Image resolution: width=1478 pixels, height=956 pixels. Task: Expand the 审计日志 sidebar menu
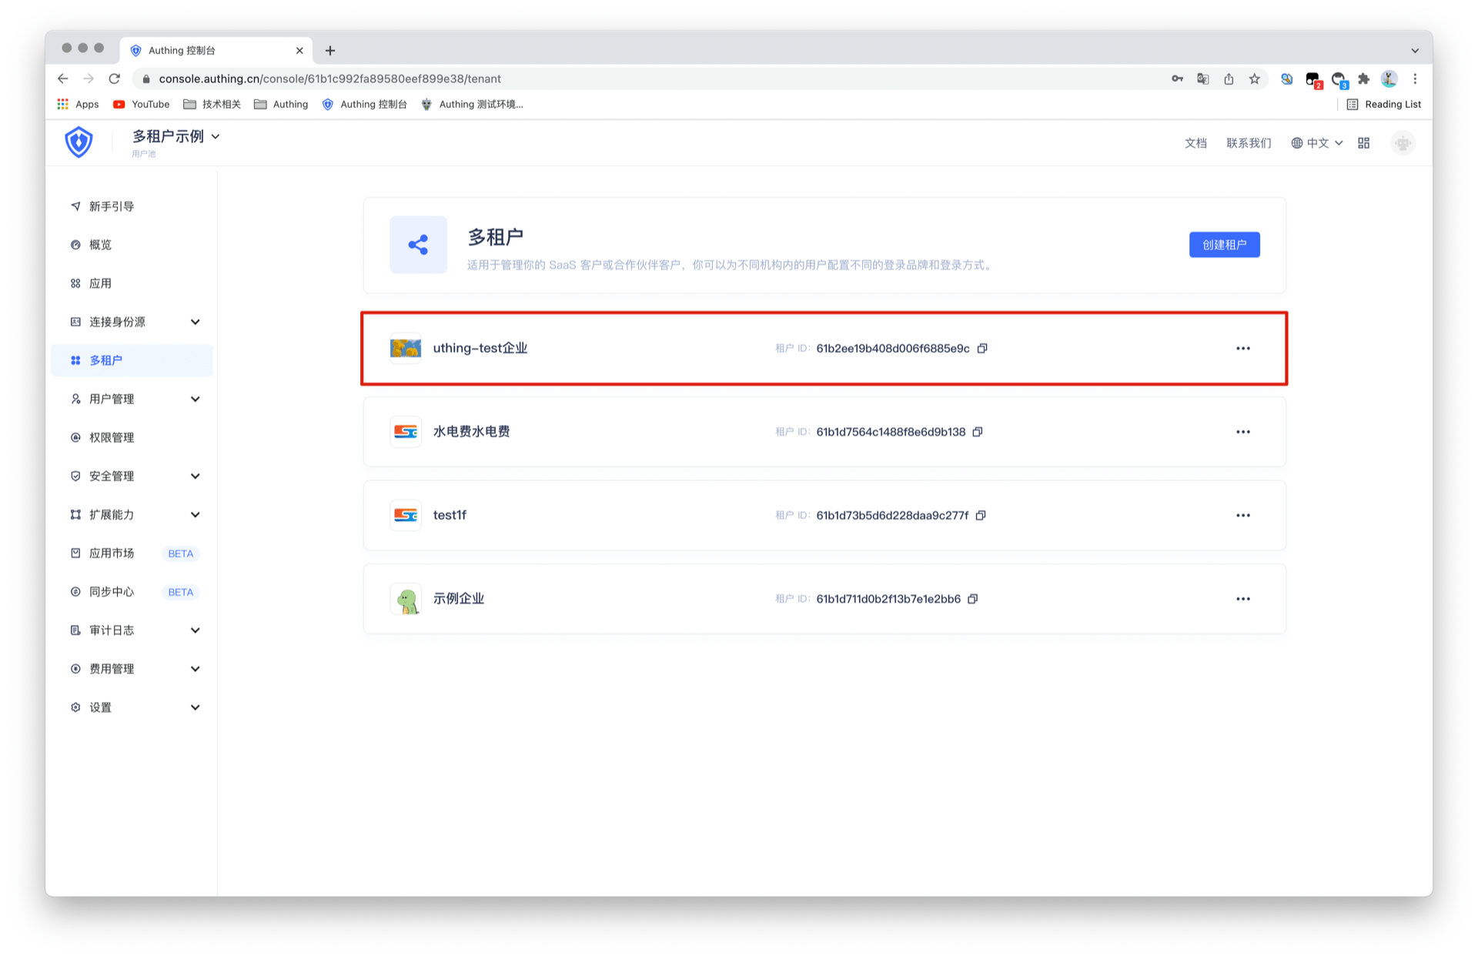[x=195, y=630]
